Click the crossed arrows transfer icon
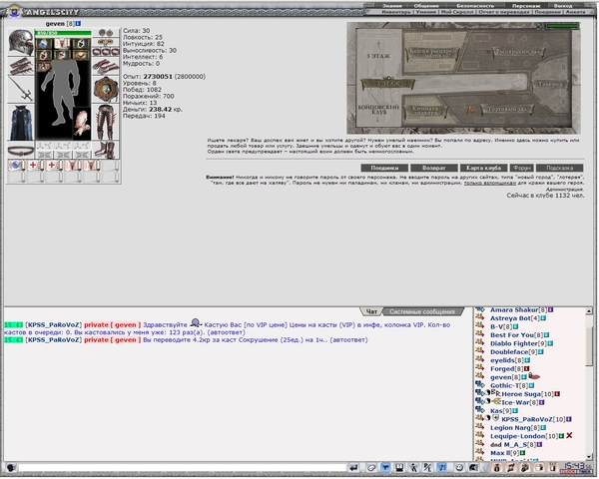The height and width of the screenshot is (479, 599). [511, 467]
